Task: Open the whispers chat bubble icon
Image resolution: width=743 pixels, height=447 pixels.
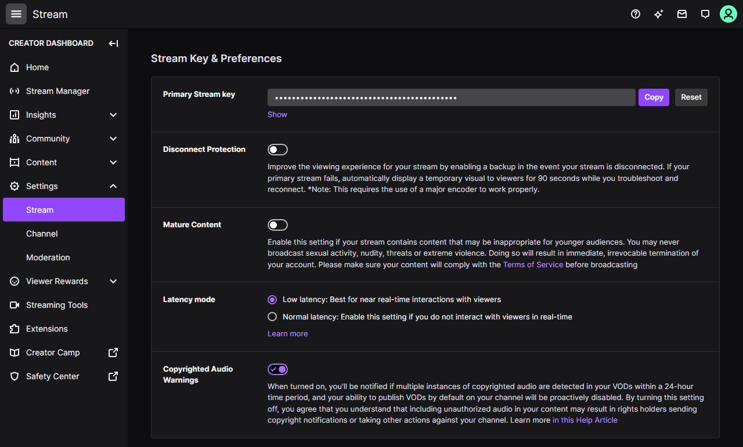Action: pos(705,14)
